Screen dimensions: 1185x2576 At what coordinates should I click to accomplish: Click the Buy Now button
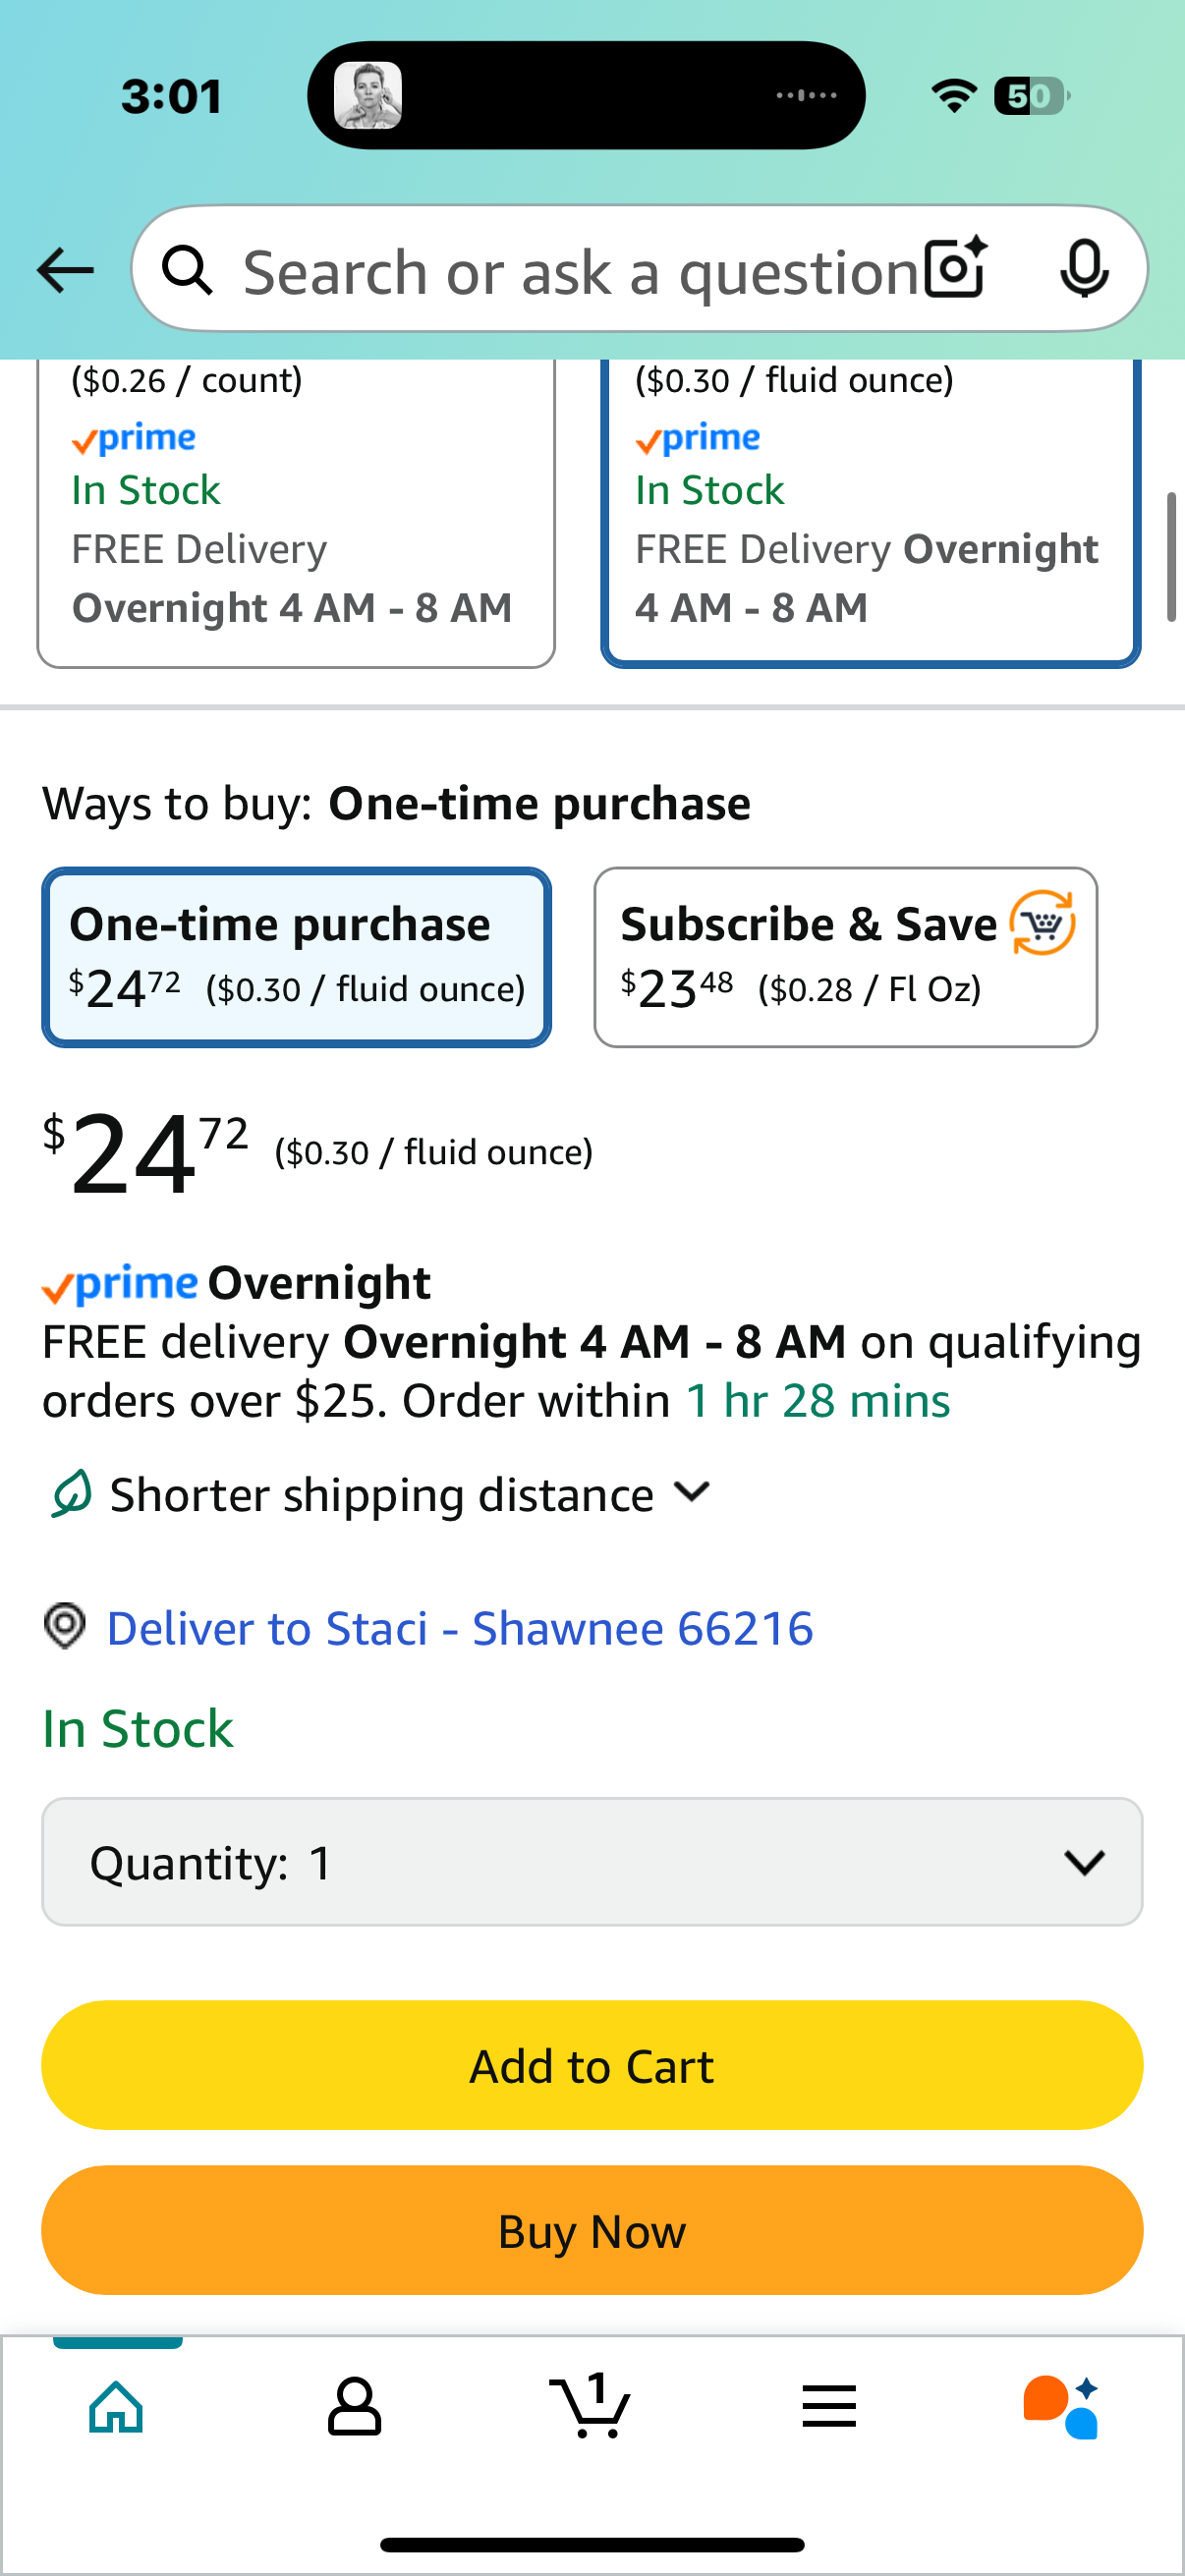[x=592, y=2230]
